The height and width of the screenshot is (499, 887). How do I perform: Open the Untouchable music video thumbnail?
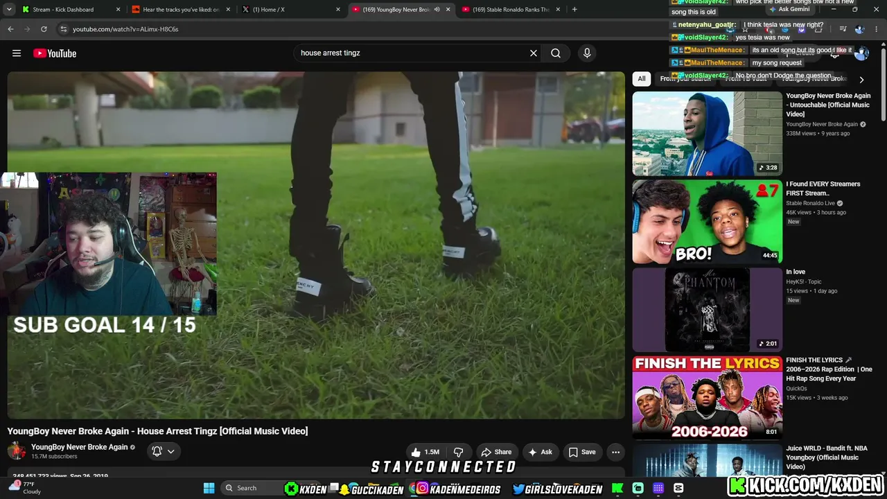(x=707, y=134)
